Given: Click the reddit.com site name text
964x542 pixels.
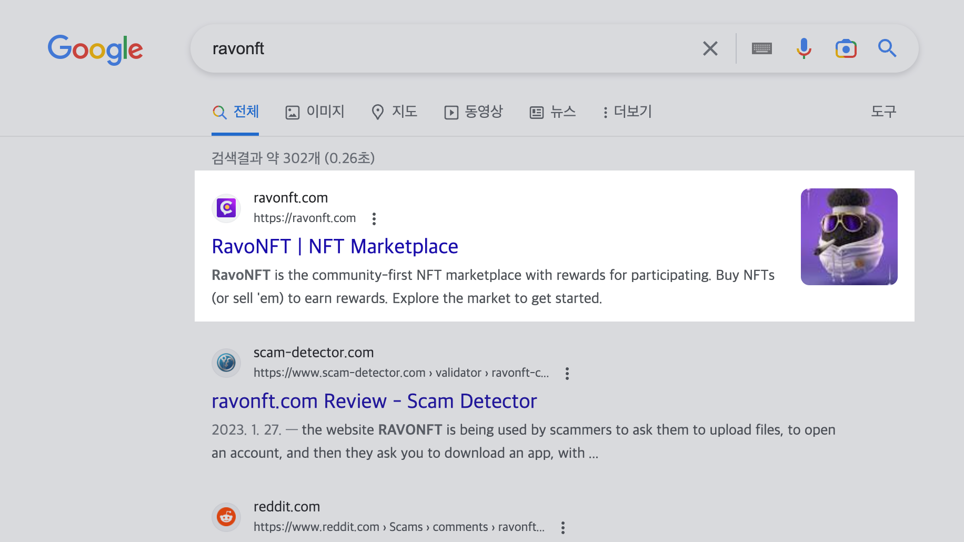Looking at the screenshot, I should [x=287, y=507].
